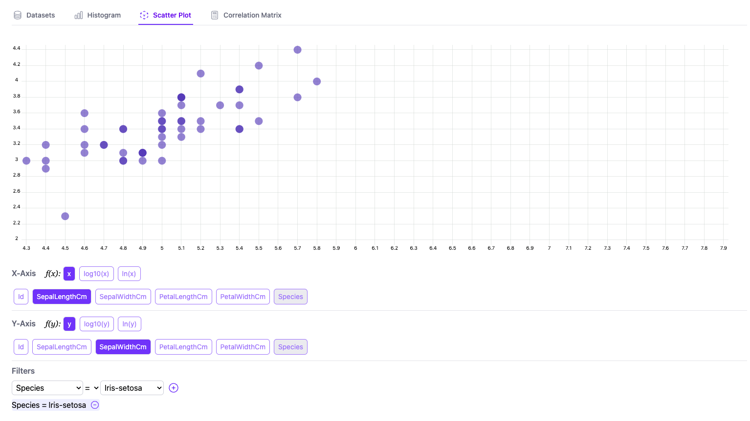Click the Datasets database icon

point(18,15)
